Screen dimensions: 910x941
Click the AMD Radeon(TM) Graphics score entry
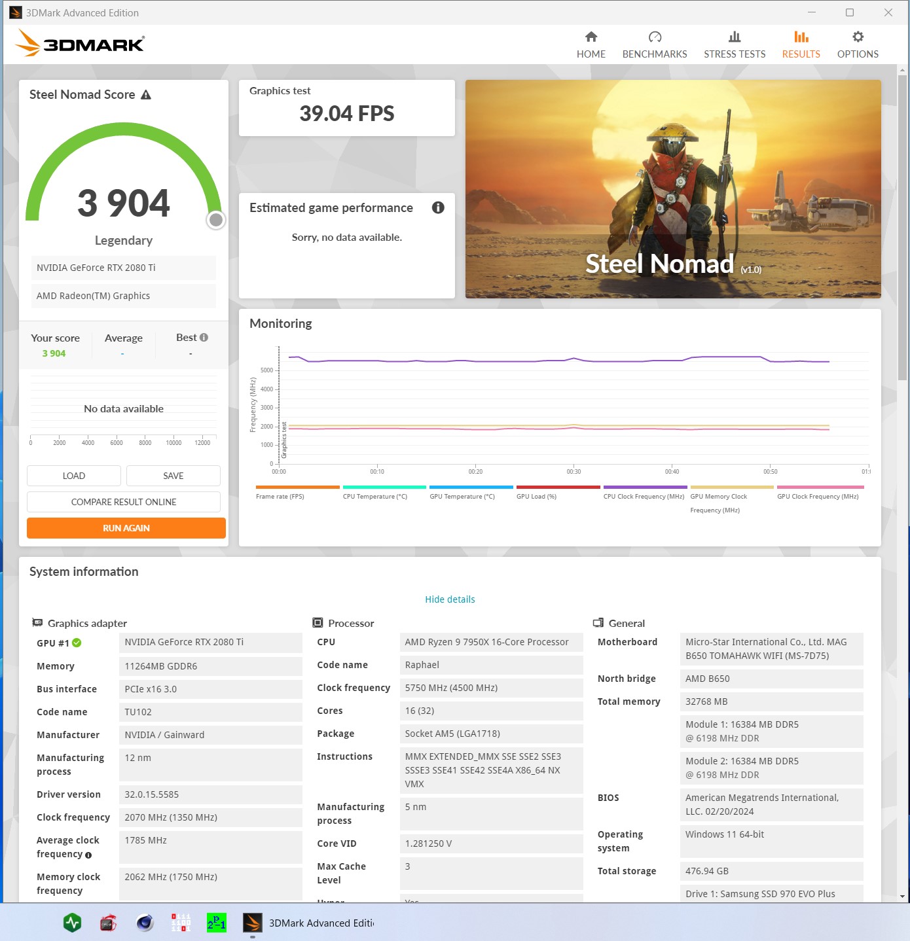[124, 296]
